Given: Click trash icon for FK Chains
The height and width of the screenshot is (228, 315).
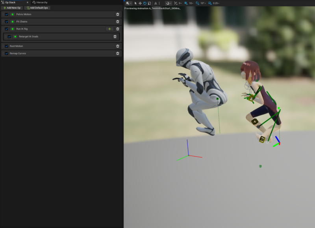Looking at the screenshot, I should 117,22.
